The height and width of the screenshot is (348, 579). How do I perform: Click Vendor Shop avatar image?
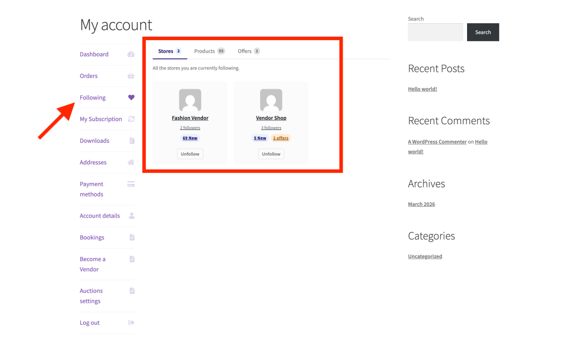(271, 100)
